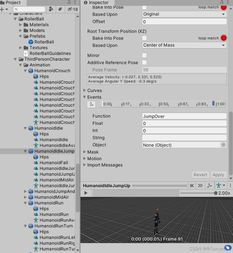Screen dimensions: 233x253
Task: Open Object field picker circle icon
Action: click(223, 145)
